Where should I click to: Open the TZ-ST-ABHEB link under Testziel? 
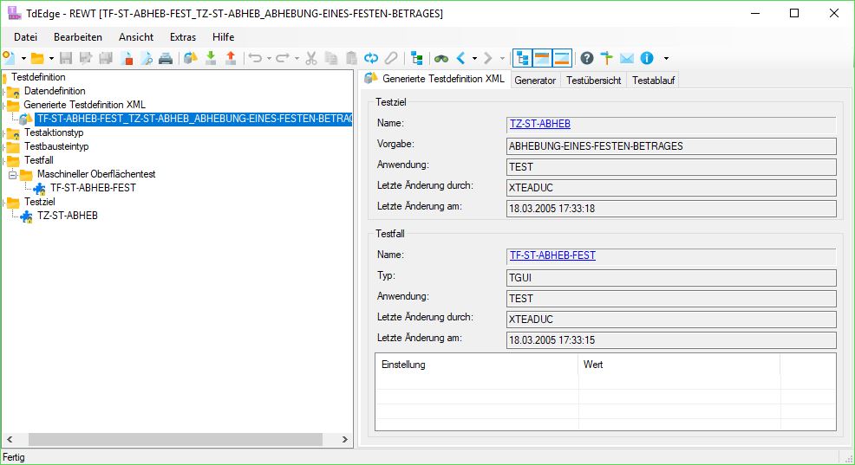(539, 124)
